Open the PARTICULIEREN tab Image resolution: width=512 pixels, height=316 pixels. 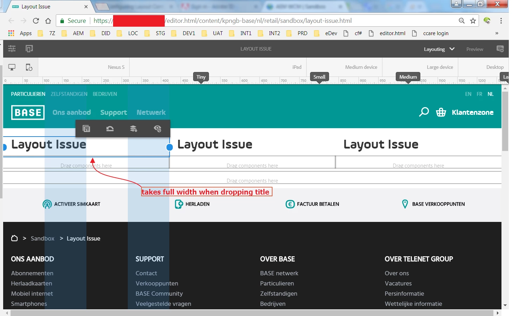click(x=28, y=94)
